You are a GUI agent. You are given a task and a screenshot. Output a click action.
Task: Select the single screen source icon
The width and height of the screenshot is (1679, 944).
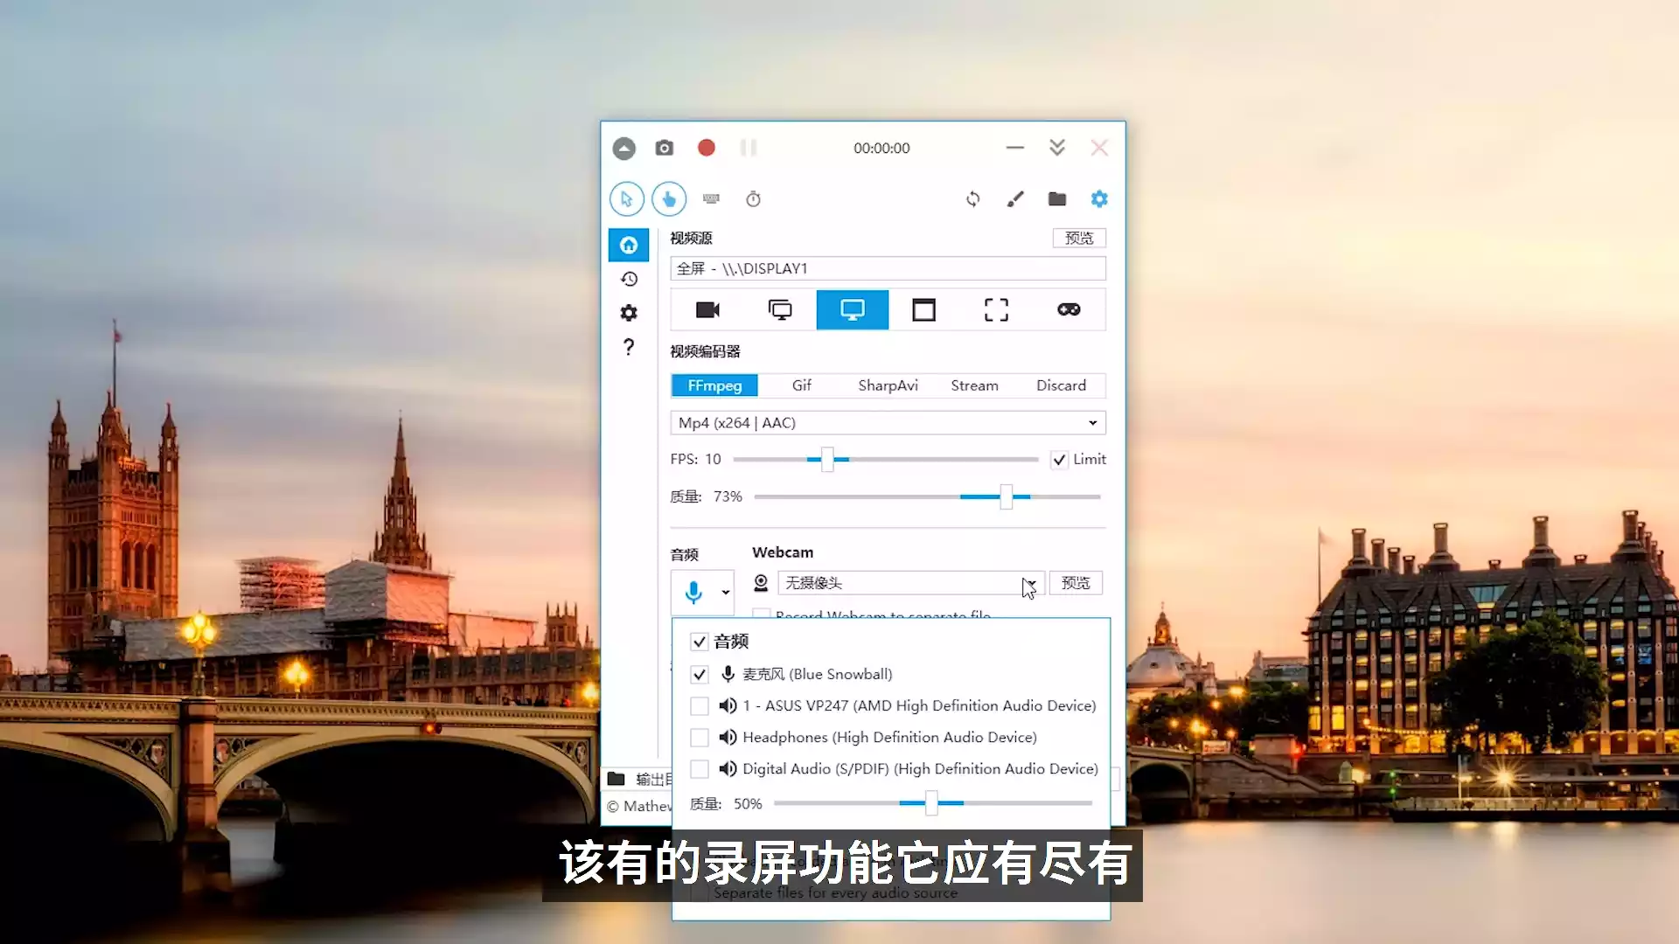[x=853, y=309]
